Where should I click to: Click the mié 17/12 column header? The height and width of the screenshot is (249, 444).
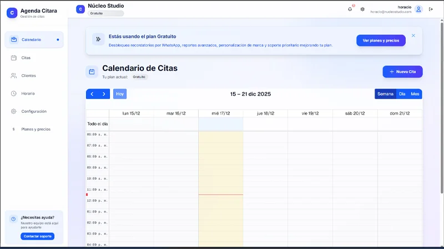(x=220, y=113)
